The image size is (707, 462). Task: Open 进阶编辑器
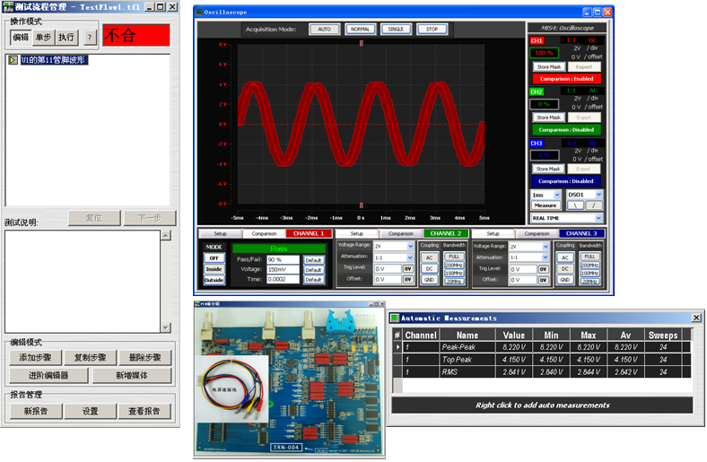coord(48,376)
